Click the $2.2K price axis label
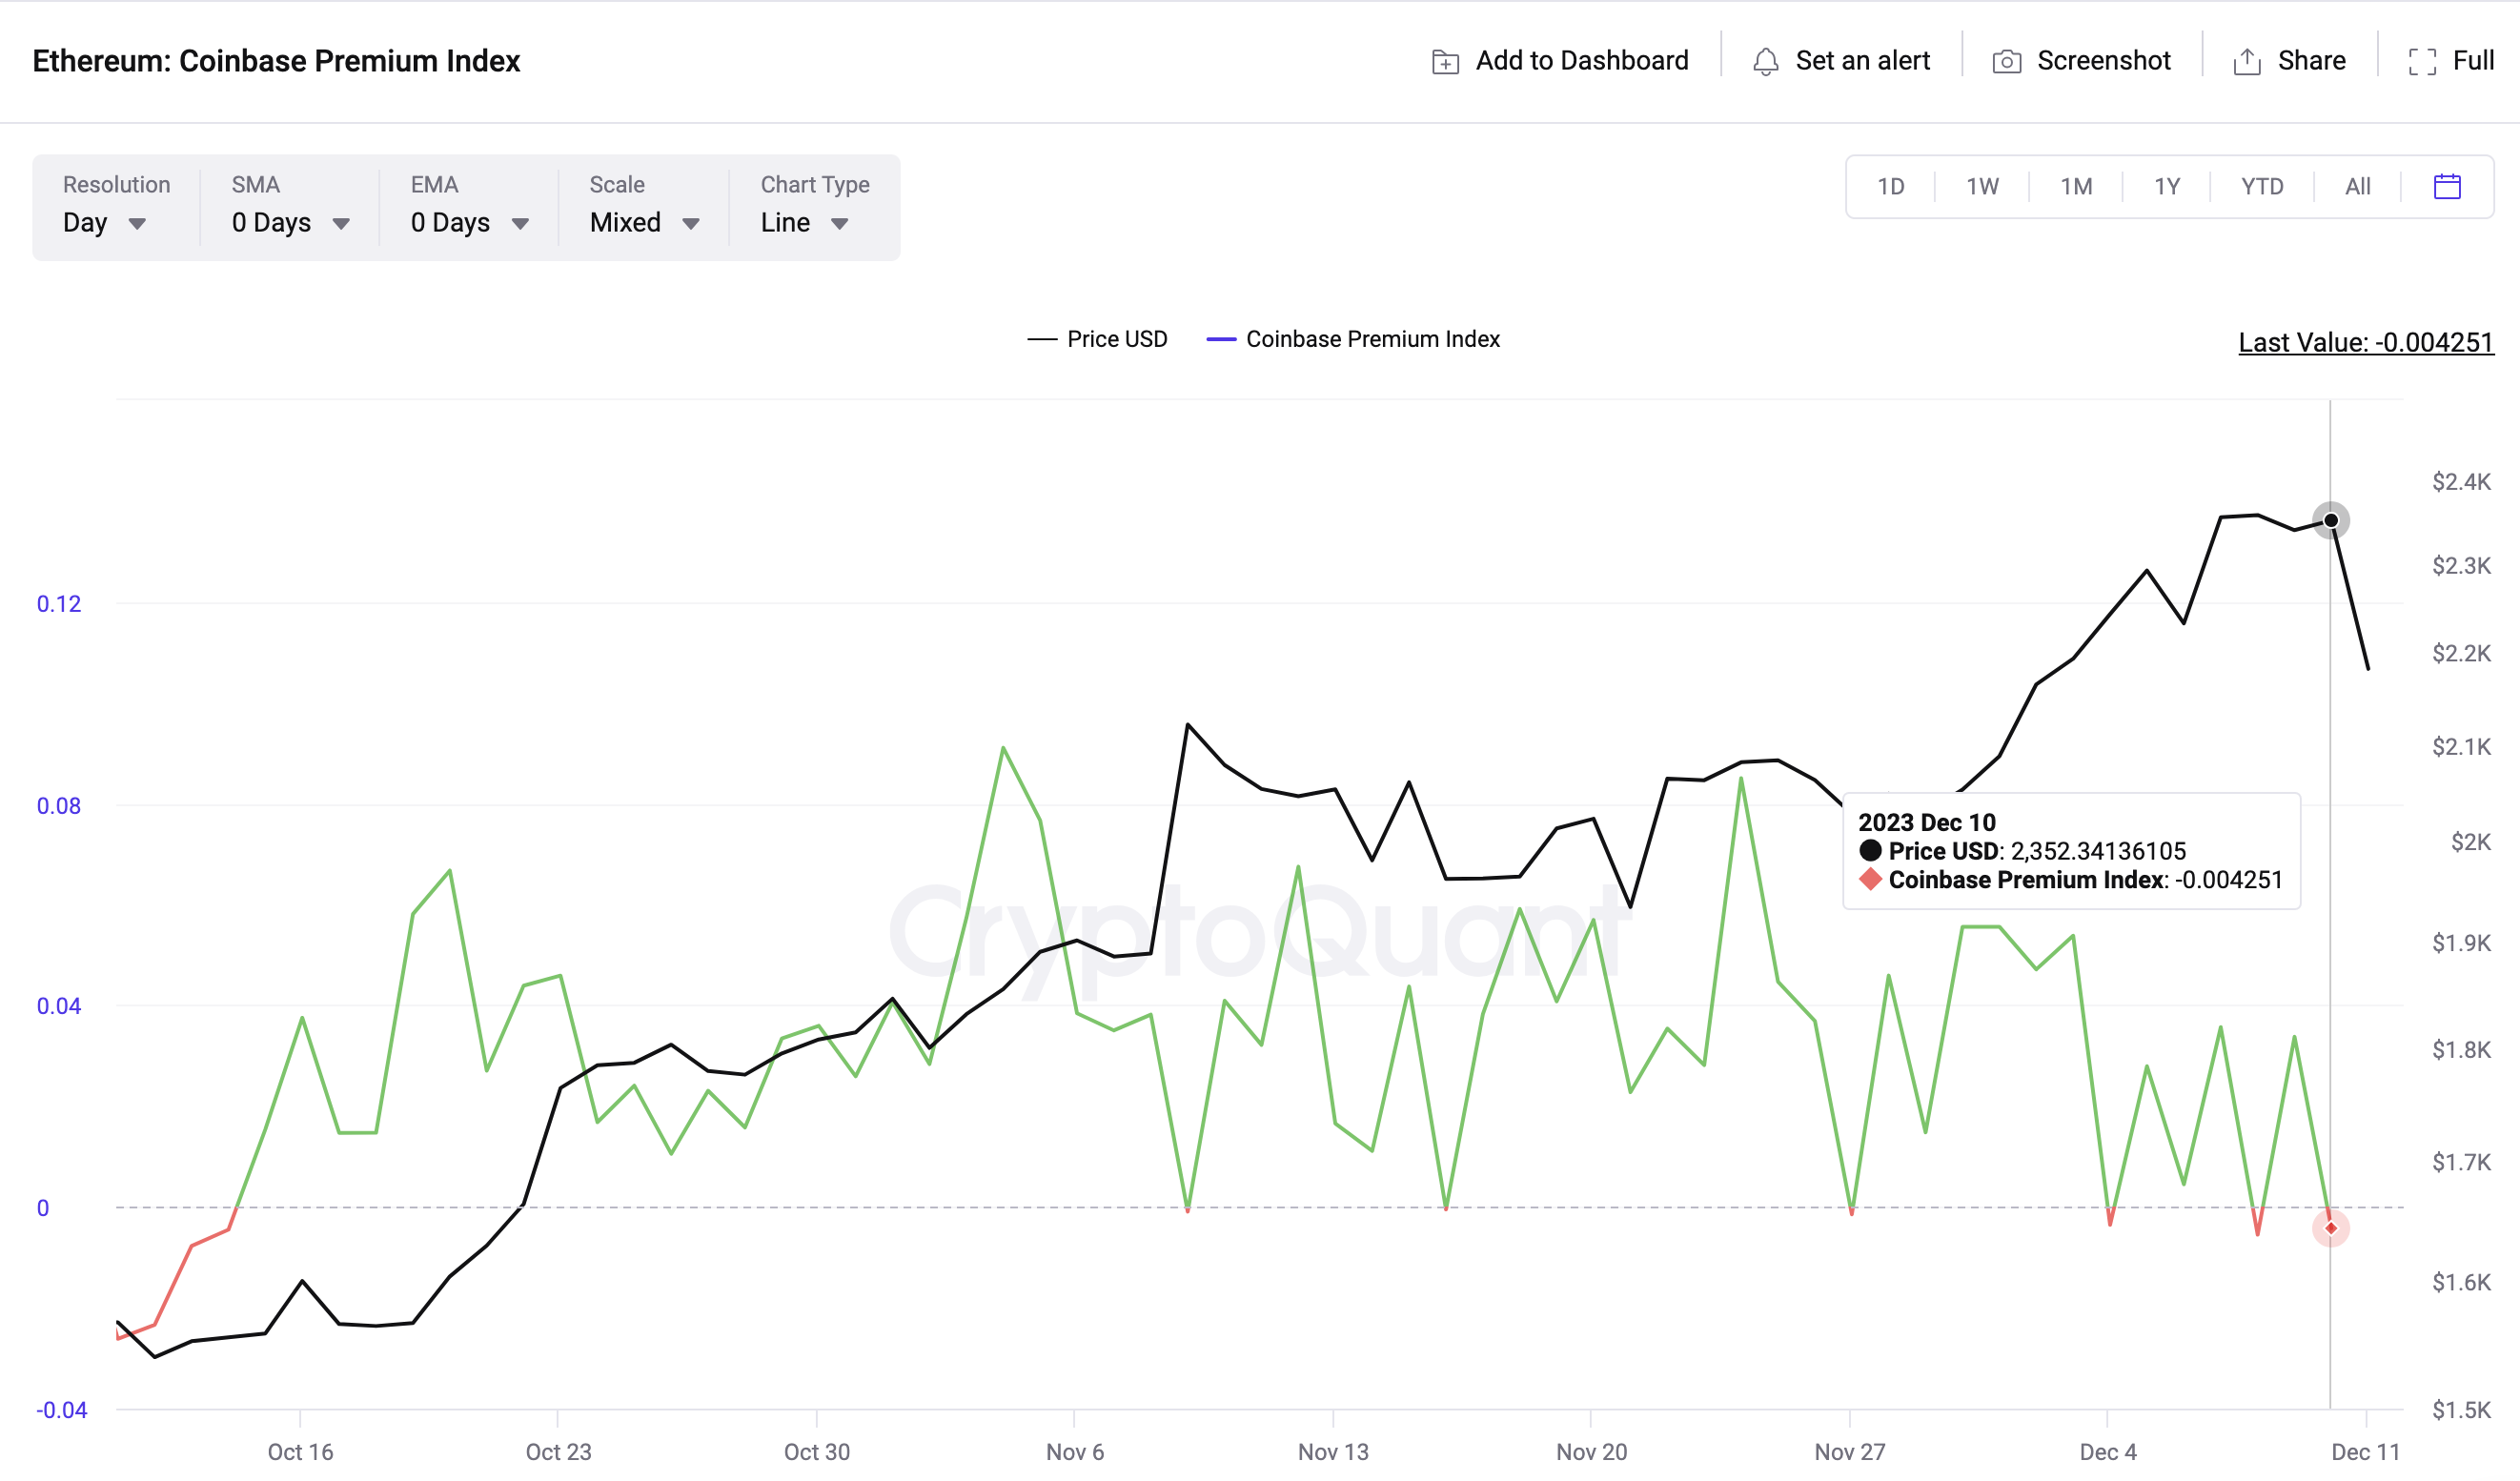Viewport: 2520px width, 1481px height. point(2462,654)
